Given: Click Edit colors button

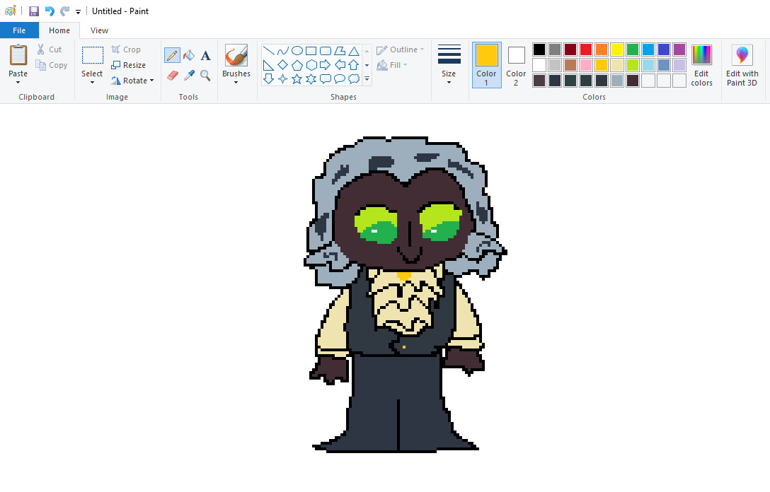Looking at the screenshot, I should [701, 64].
